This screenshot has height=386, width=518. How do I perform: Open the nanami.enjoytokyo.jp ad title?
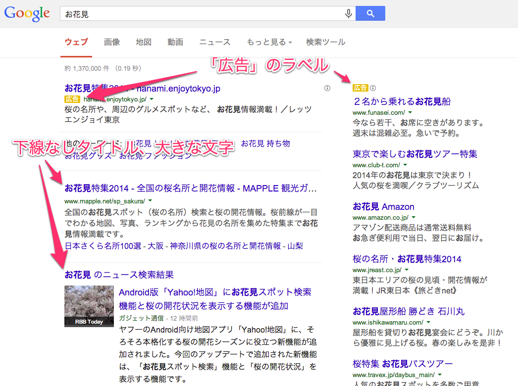pyautogui.click(x=143, y=89)
